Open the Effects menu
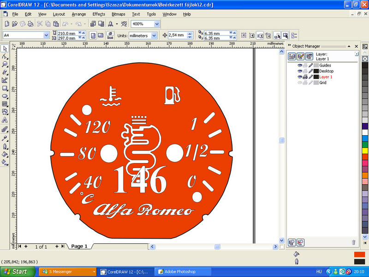Image resolution: width=369 pixels, height=277 pixels. (x=99, y=14)
